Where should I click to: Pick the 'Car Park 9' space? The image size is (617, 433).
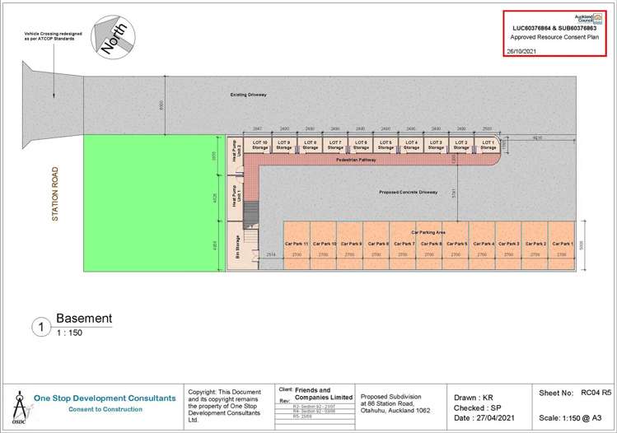point(350,245)
